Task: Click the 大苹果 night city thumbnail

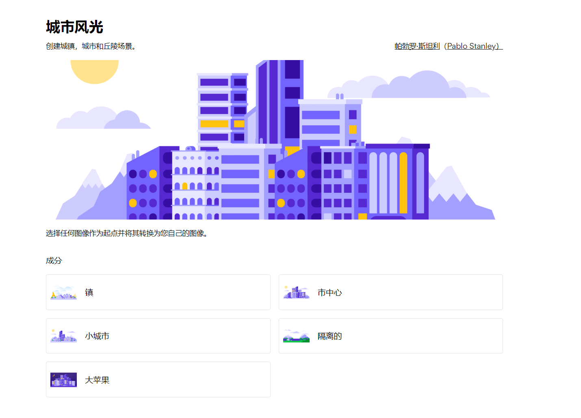Action: point(63,380)
